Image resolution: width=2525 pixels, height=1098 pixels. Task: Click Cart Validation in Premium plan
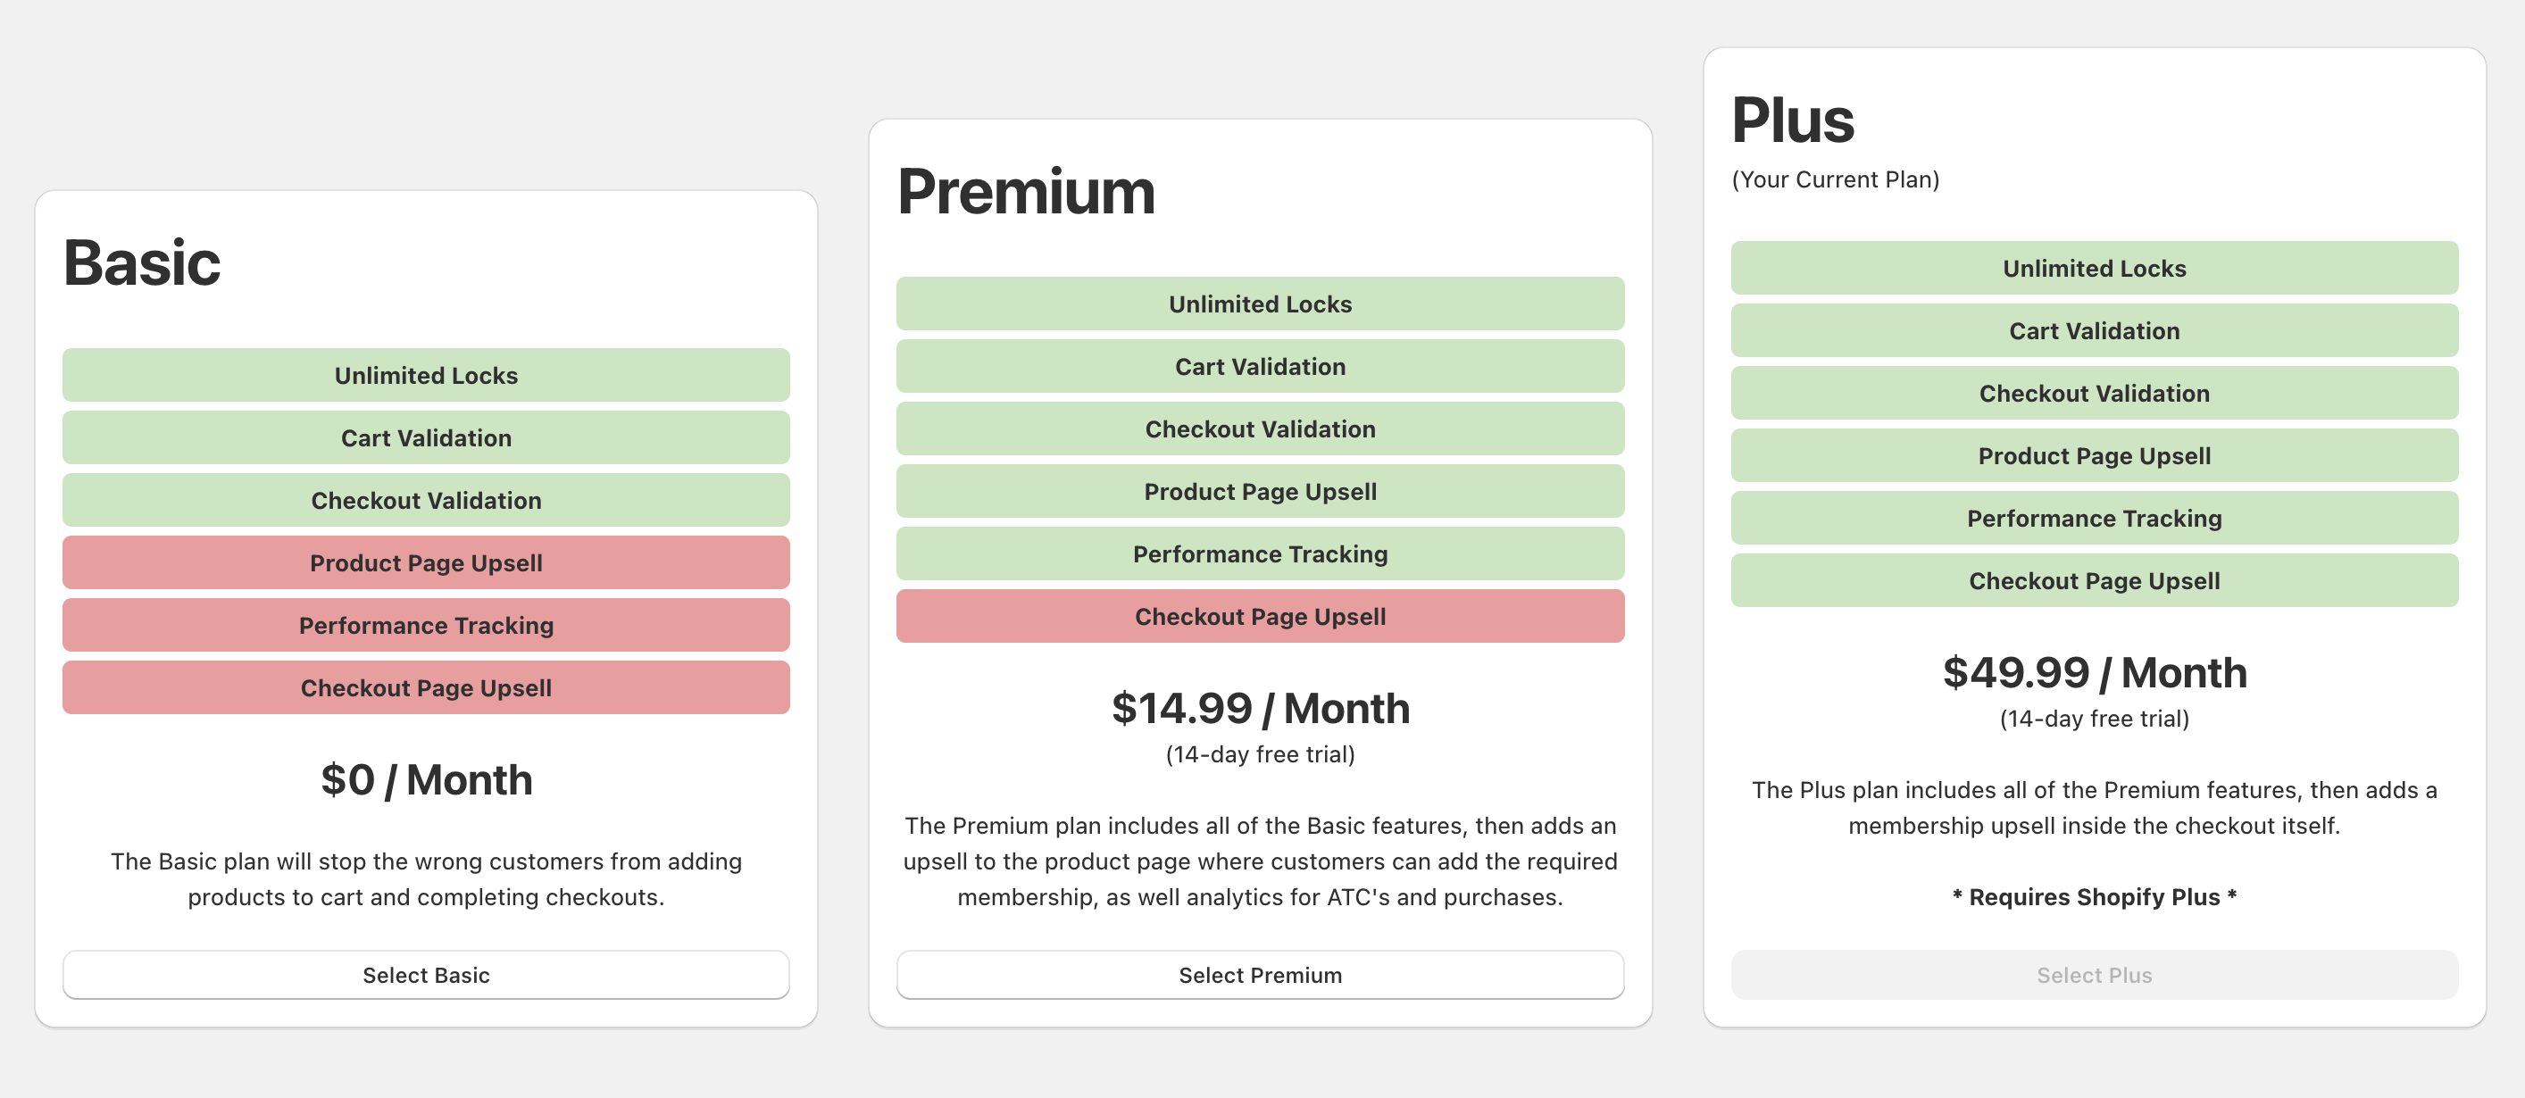click(x=1260, y=367)
